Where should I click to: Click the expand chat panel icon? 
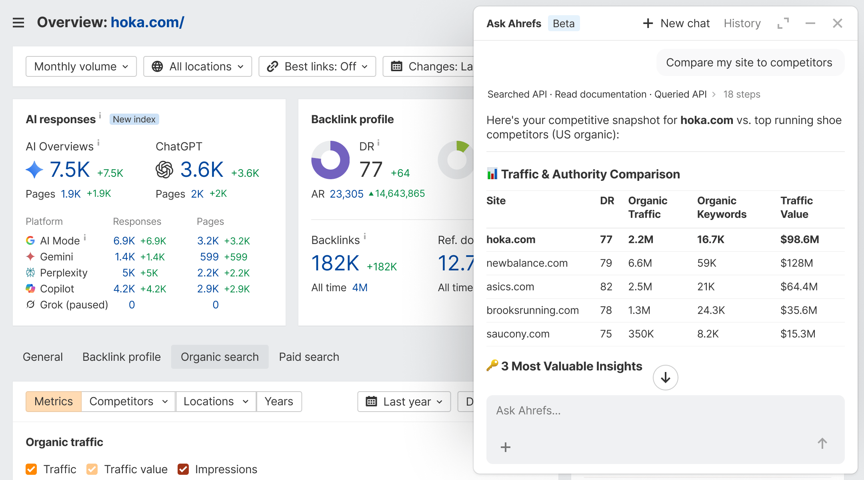[x=783, y=24]
